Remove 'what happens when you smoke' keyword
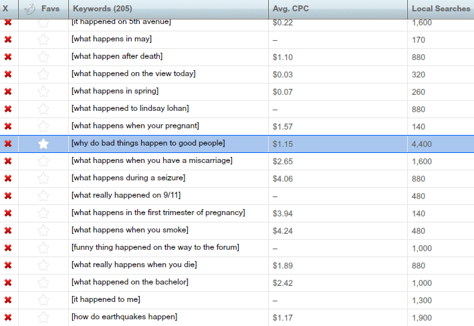474x326 pixels. 8,230
